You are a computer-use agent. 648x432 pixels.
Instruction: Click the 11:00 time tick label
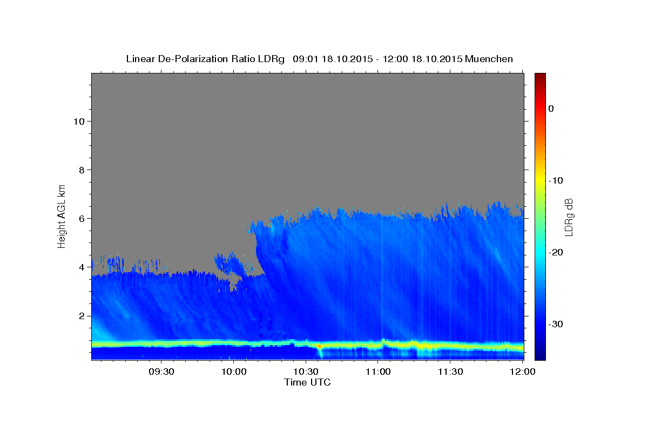378,372
